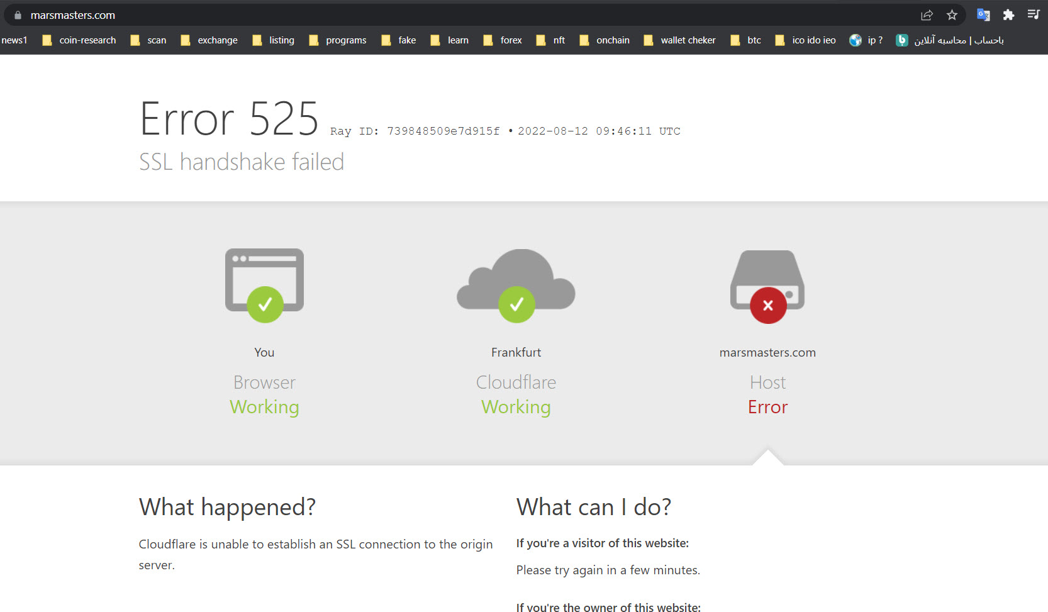Click 'If you're a visitor of this website:'
This screenshot has width=1048, height=612.
[x=603, y=543]
